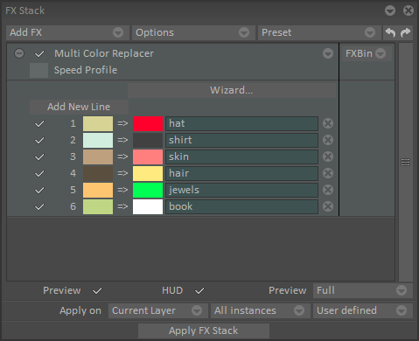Delete the hat color line

[328, 123]
